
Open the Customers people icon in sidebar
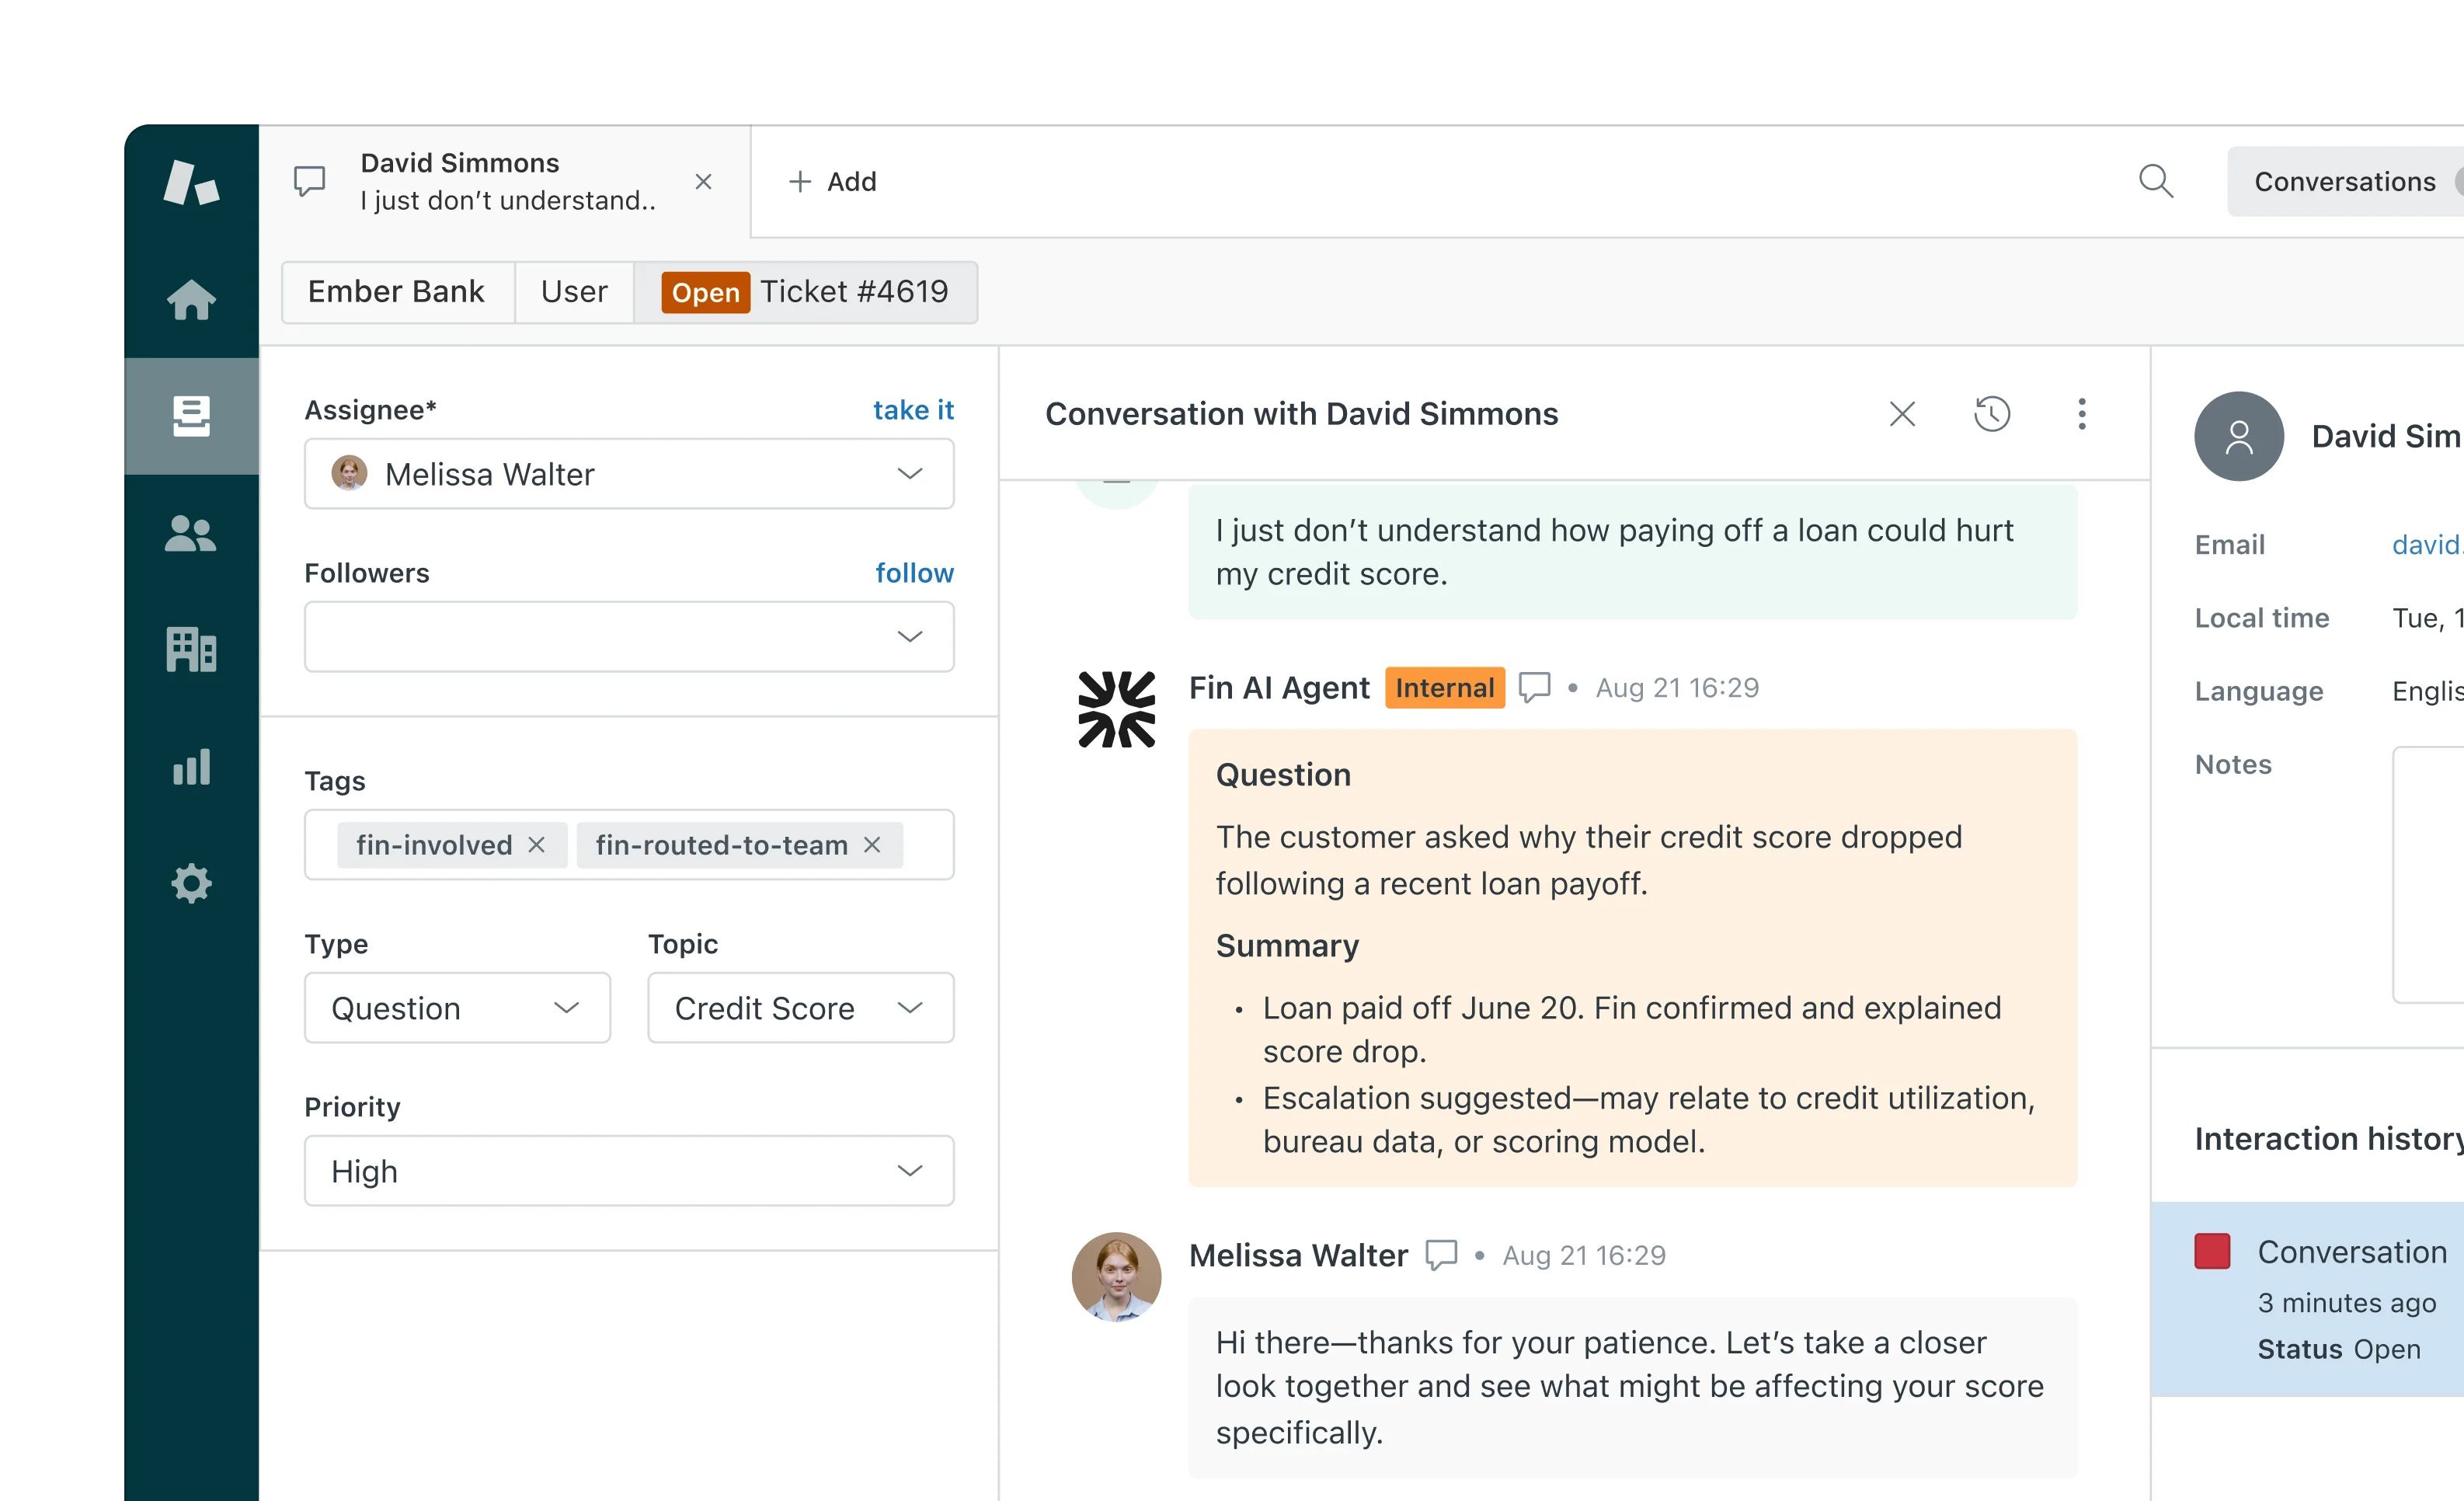191,533
